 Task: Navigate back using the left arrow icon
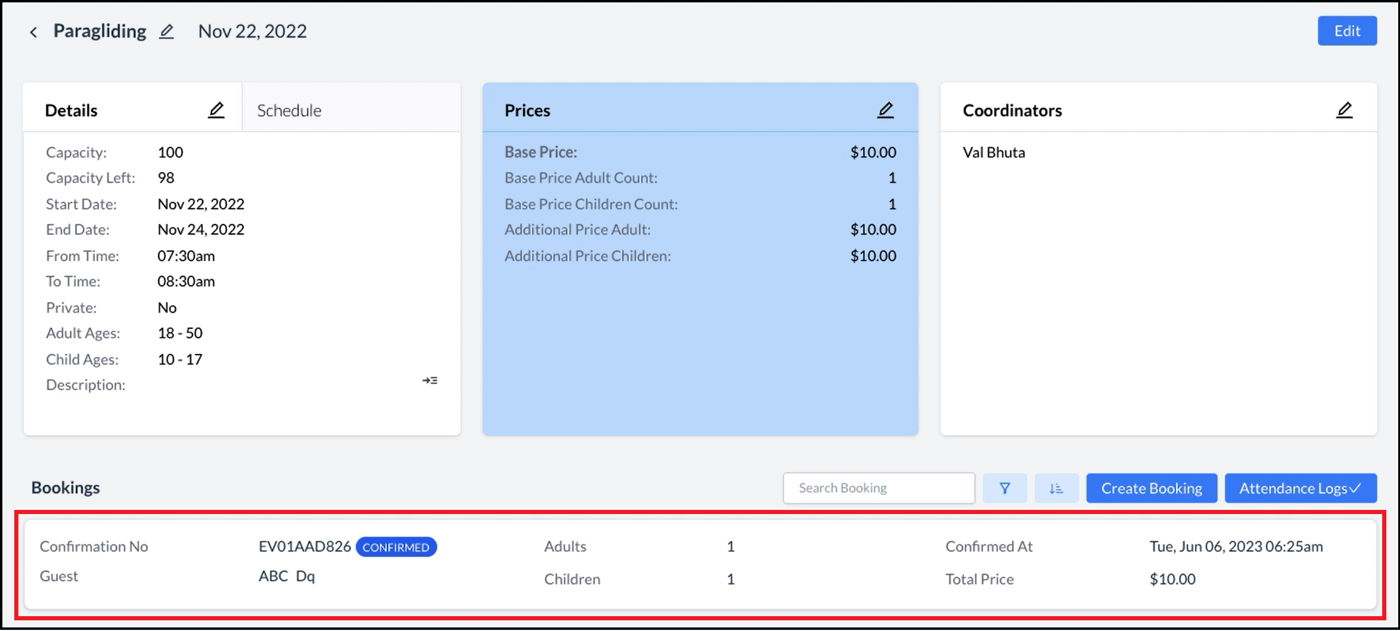[34, 31]
